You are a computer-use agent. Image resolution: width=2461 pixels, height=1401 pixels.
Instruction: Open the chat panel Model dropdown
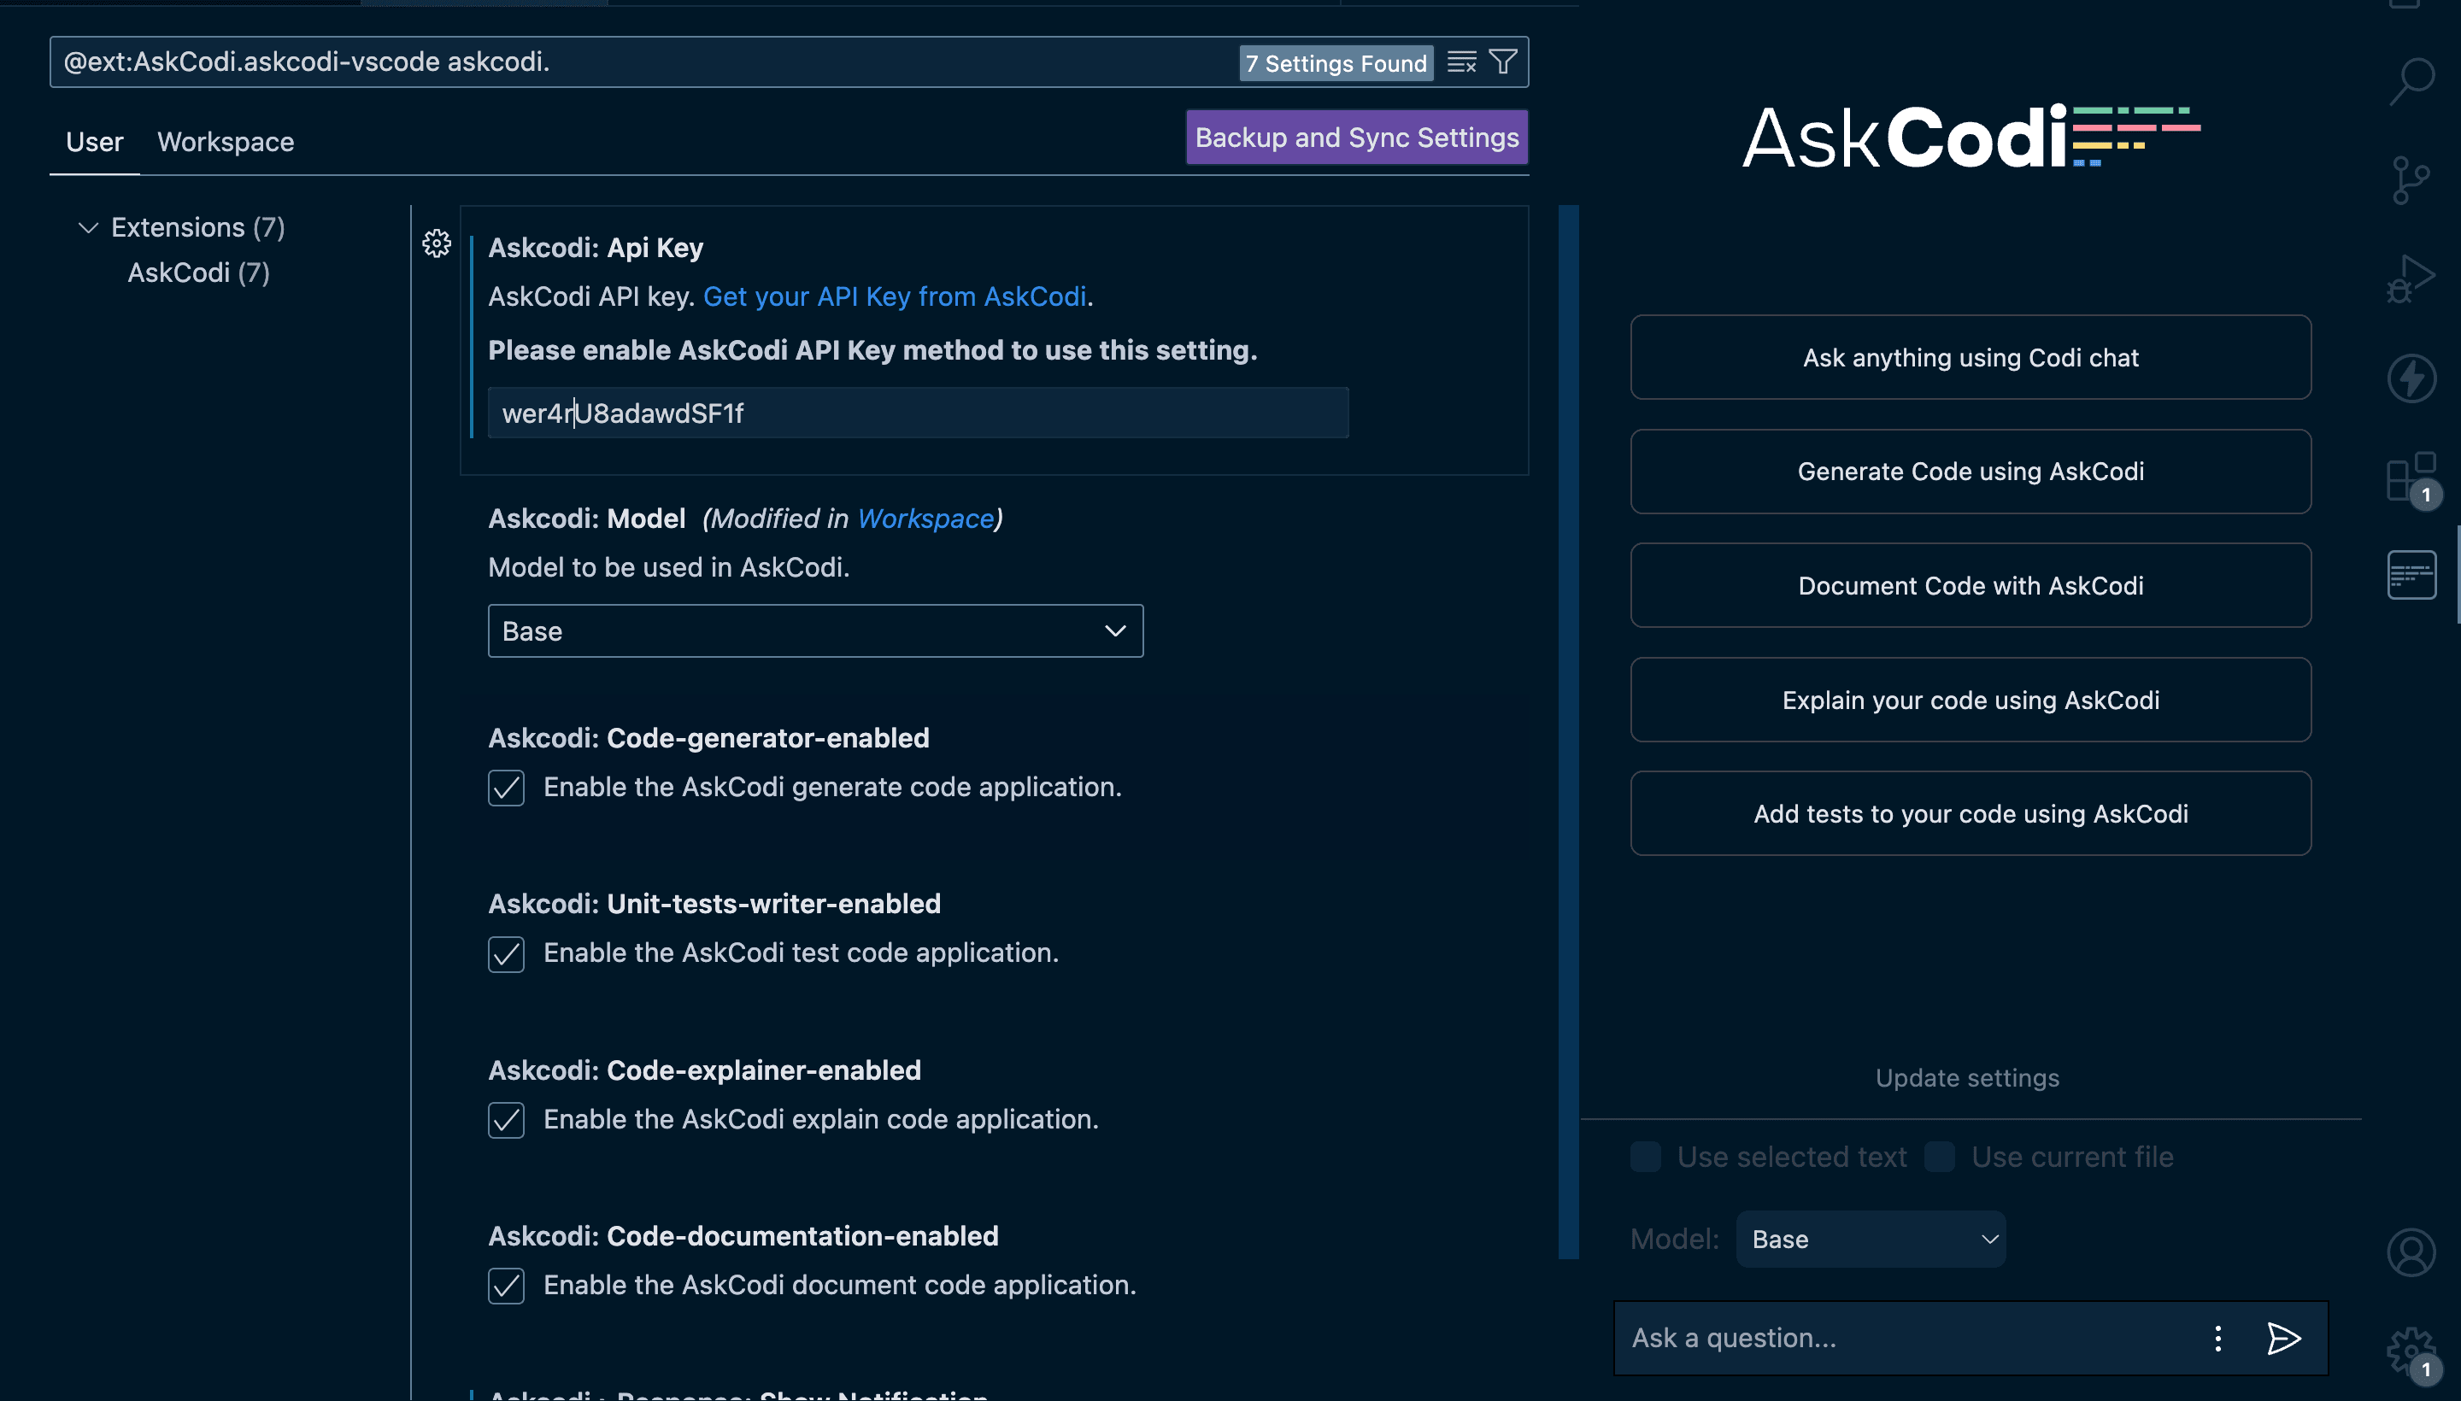click(1871, 1240)
